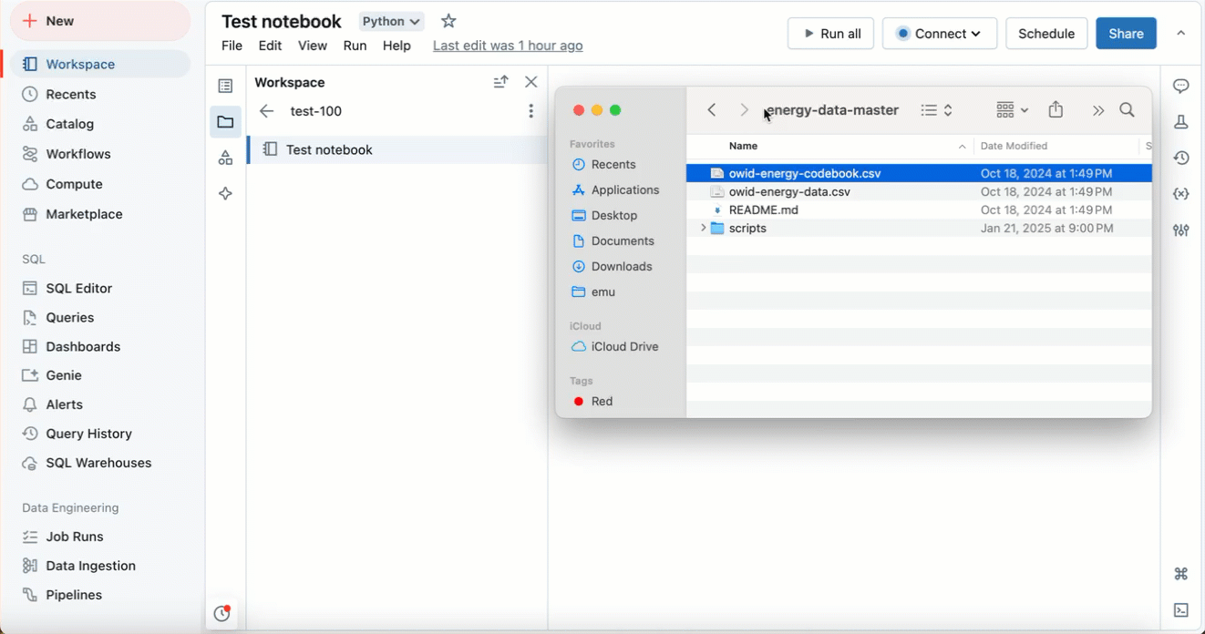
Task: Open the environment settings sliders panel
Action: pos(1180,230)
